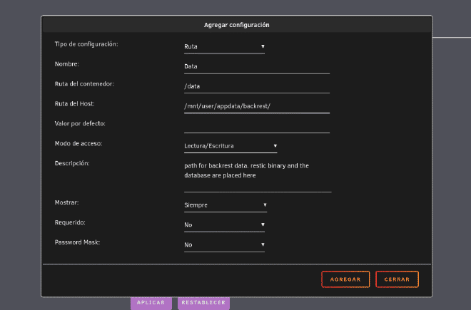Click the APLICAR button behind the dialog
This screenshot has width=471, height=310.
click(x=151, y=303)
